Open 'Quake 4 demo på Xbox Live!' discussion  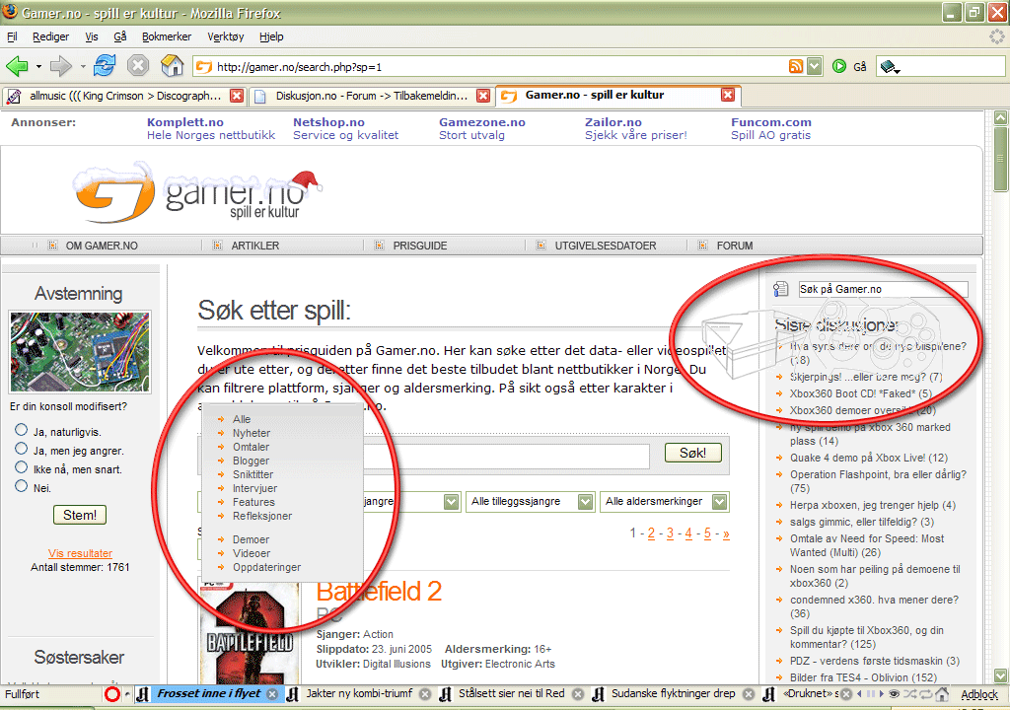click(x=869, y=459)
